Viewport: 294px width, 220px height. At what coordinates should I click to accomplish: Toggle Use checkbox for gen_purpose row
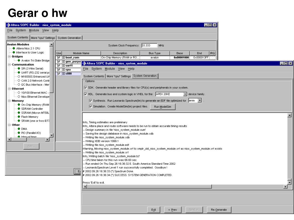[x=59, y=62]
